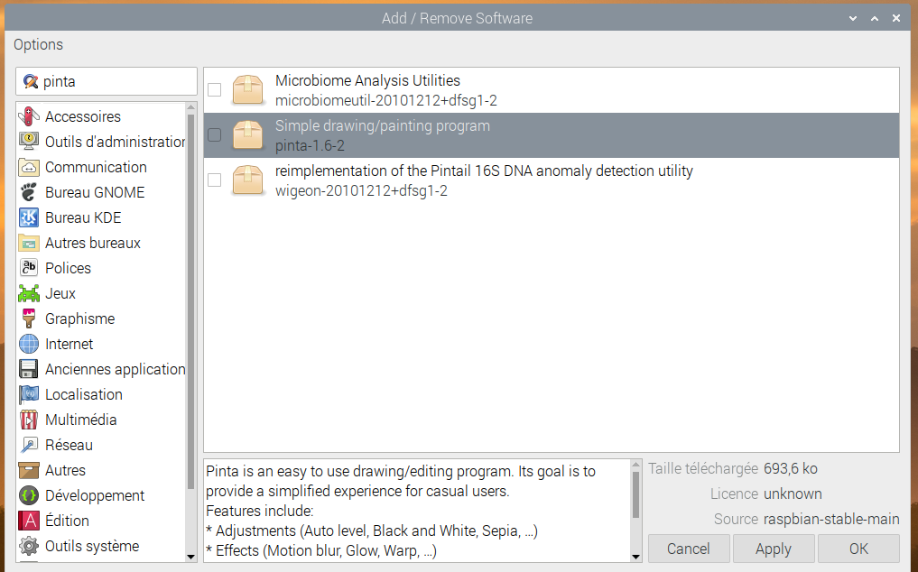The width and height of the screenshot is (918, 572).
Task: Click the category list scrollbar thumb
Action: tap(190, 301)
